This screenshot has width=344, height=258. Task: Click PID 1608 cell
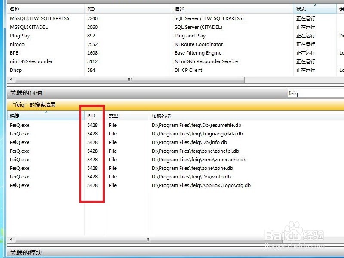(x=92, y=53)
